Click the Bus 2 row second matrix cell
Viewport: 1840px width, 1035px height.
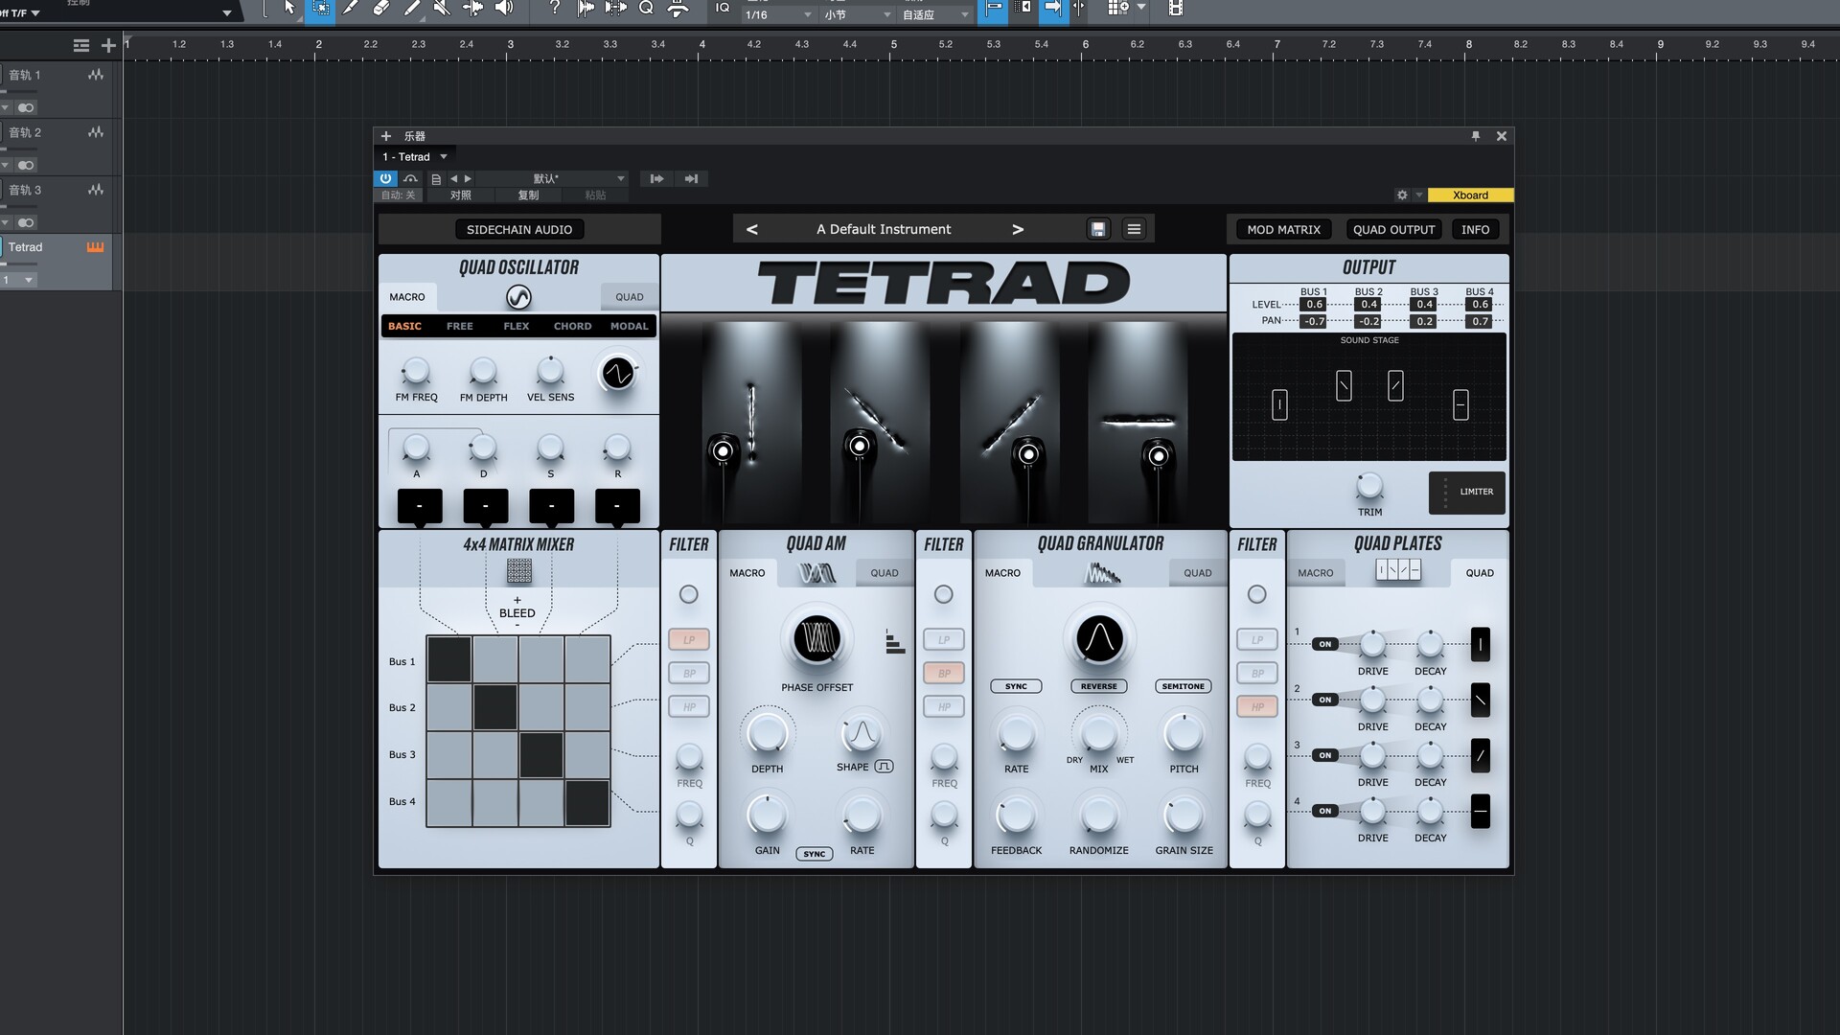[x=495, y=707]
